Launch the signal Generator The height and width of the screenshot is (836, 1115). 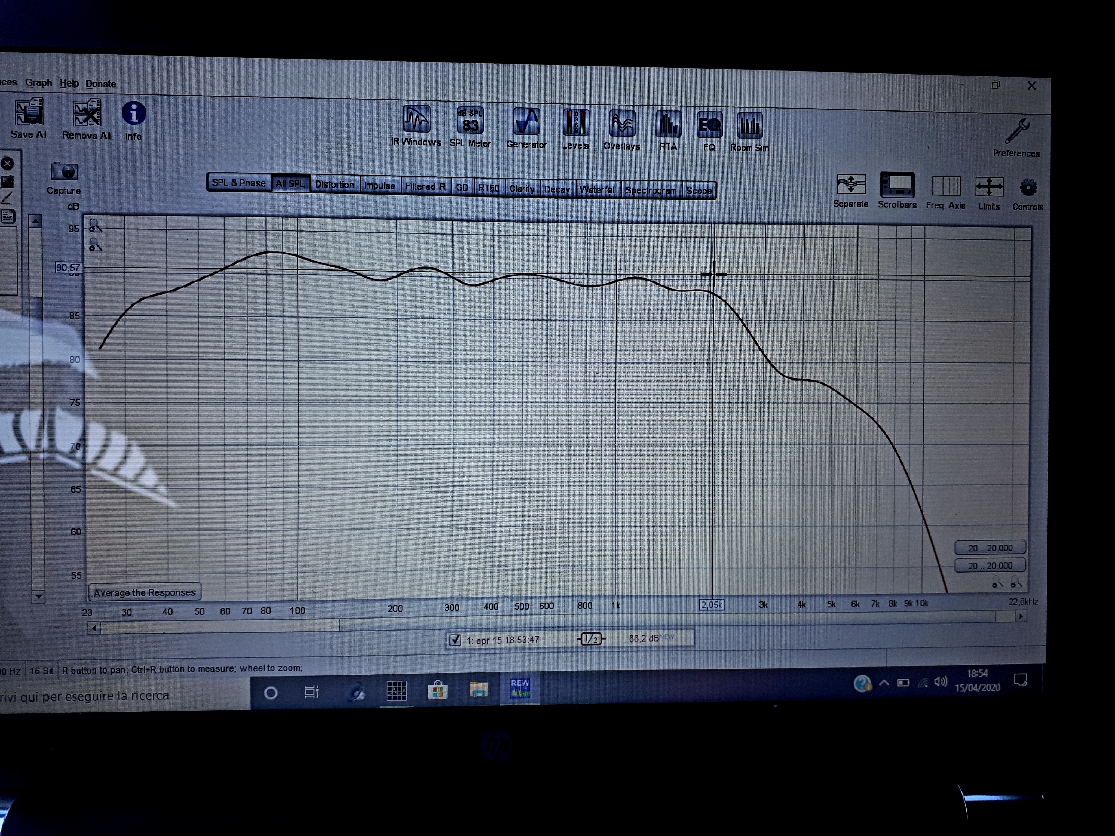(x=526, y=122)
